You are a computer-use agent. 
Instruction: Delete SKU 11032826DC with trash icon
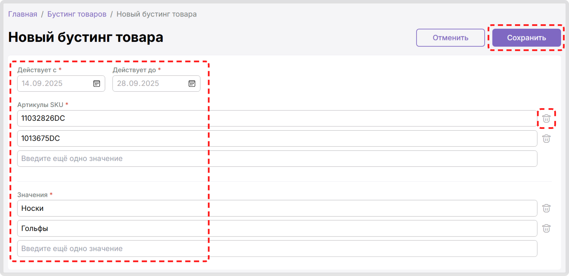point(546,119)
